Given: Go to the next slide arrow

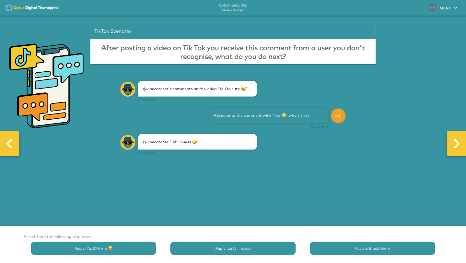Looking at the screenshot, I should (x=456, y=143).
